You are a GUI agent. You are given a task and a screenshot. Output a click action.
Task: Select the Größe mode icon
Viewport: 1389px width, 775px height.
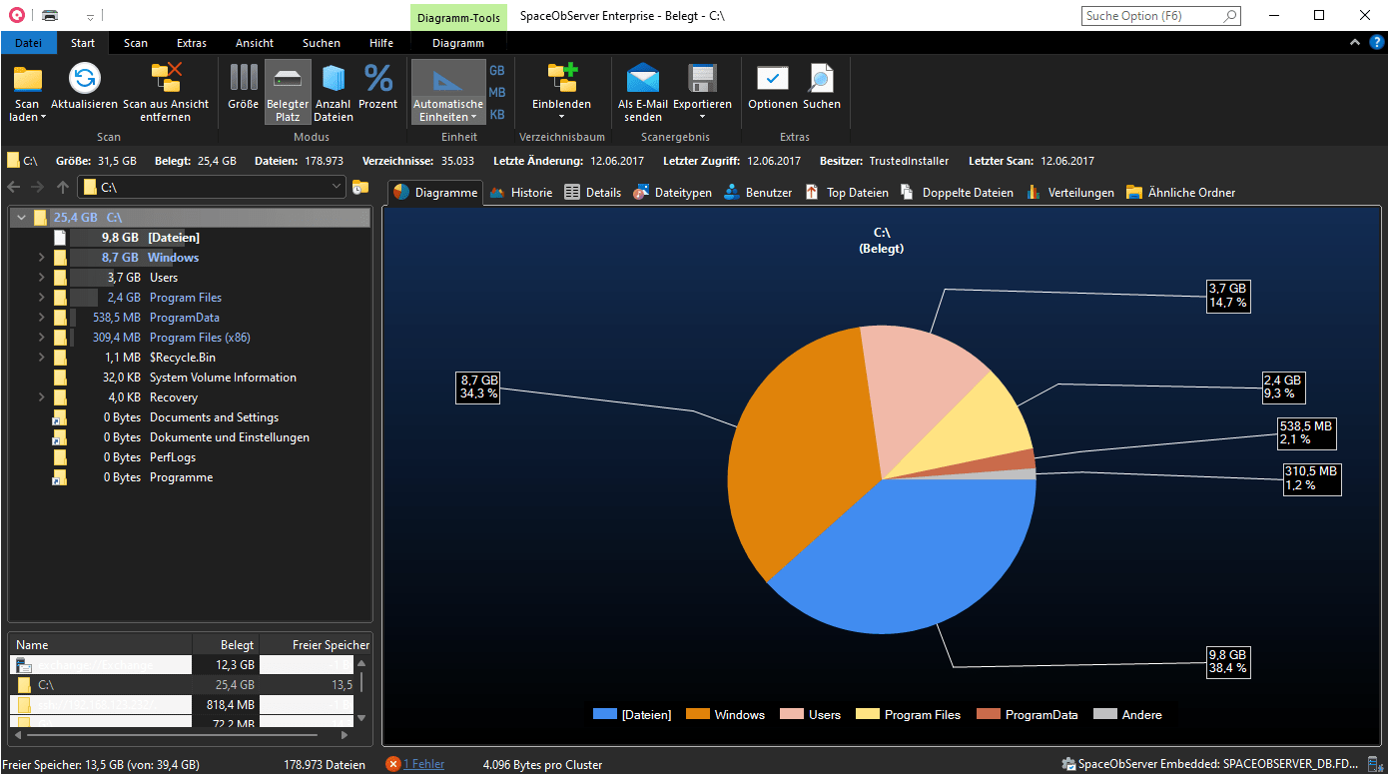click(x=243, y=79)
